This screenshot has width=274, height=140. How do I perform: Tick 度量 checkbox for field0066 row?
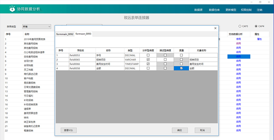coord(181,64)
